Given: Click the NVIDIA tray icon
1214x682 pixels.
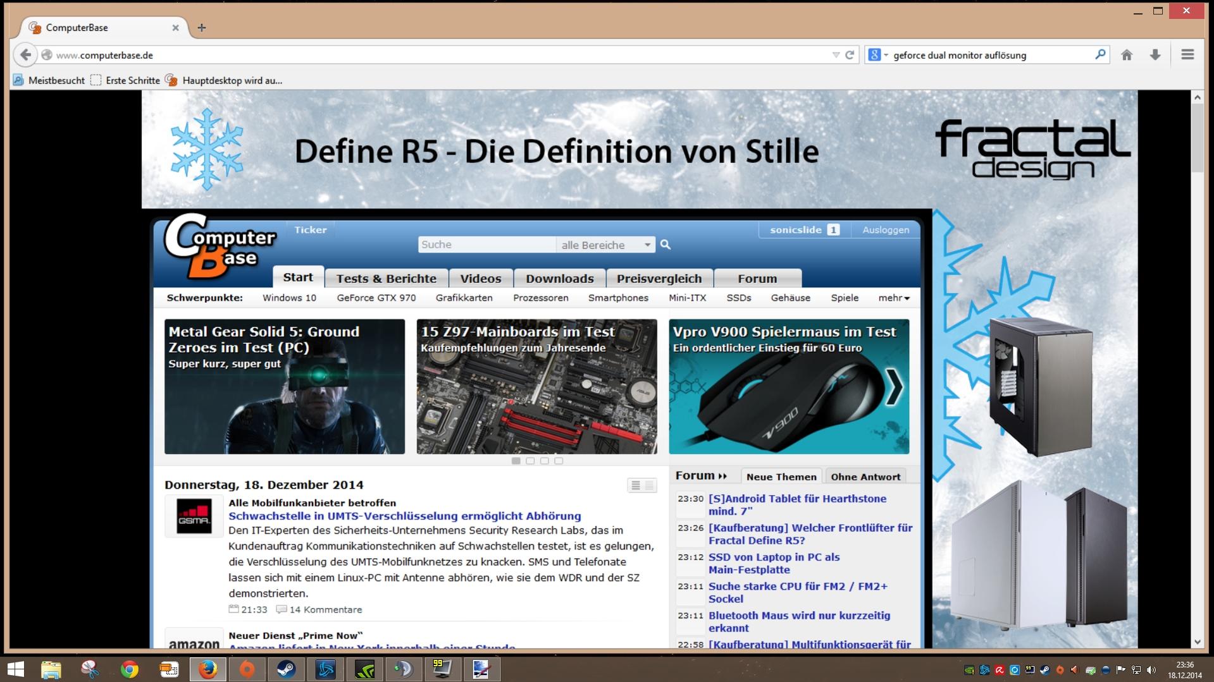Looking at the screenshot, I should 969,670.
